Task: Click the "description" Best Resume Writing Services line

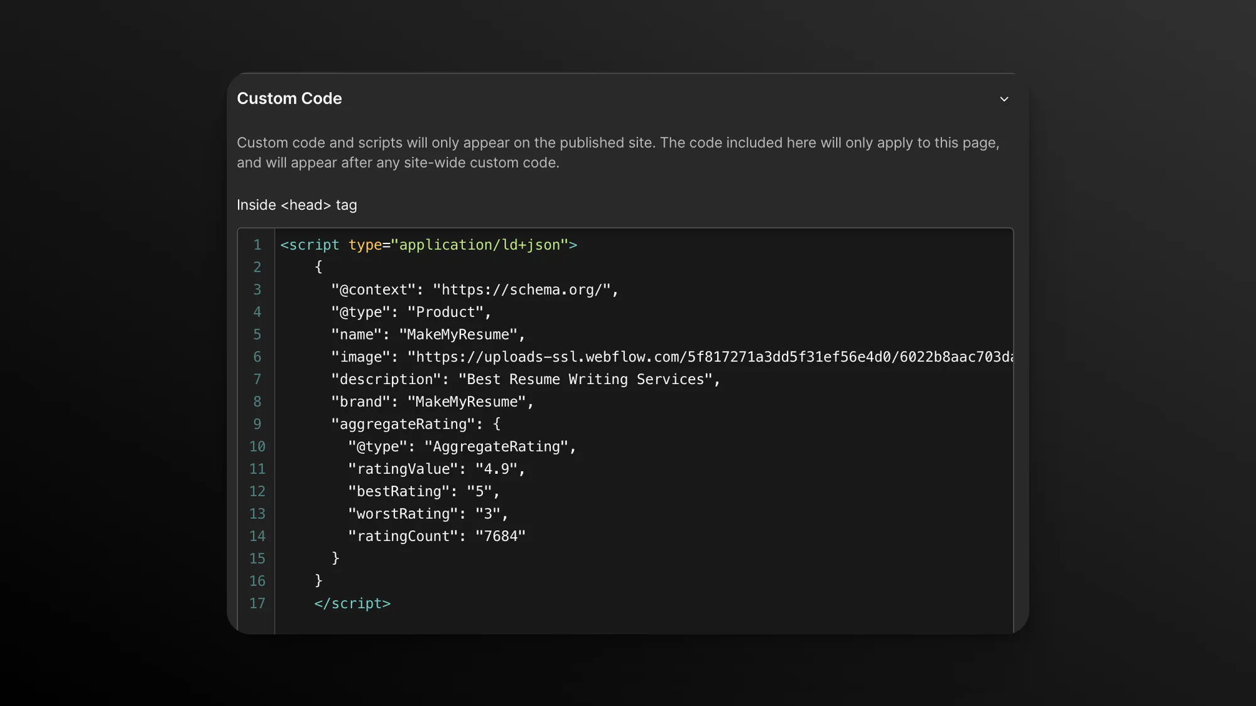Action: coord(526,380)
